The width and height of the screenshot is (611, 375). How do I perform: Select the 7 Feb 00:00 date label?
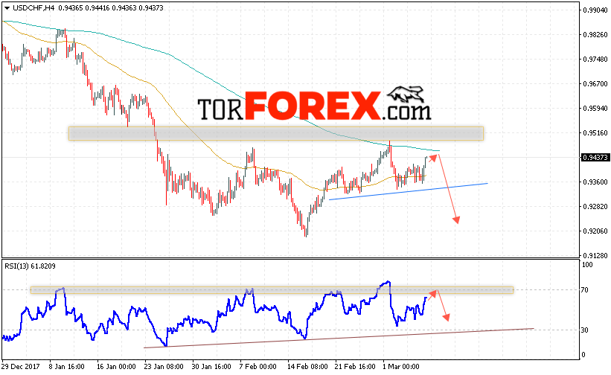[257, 367]
